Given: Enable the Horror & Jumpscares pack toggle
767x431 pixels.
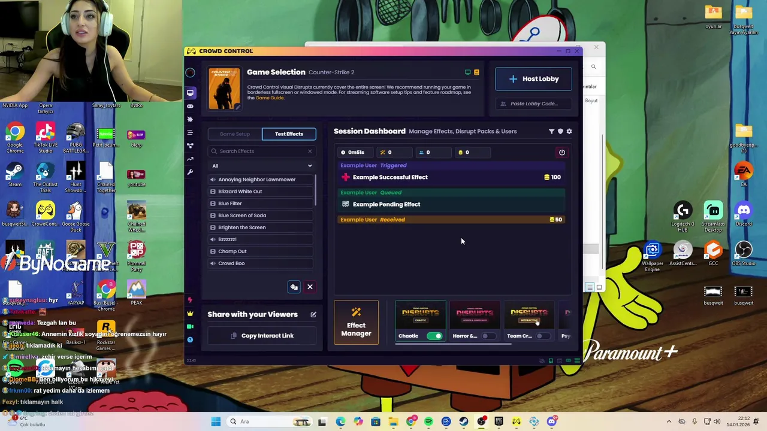Looking at the screenshot, I should (x=488, y=336).
